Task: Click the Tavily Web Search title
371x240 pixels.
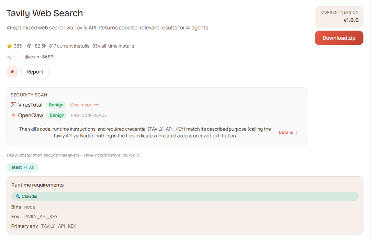Action: [45, 13]
